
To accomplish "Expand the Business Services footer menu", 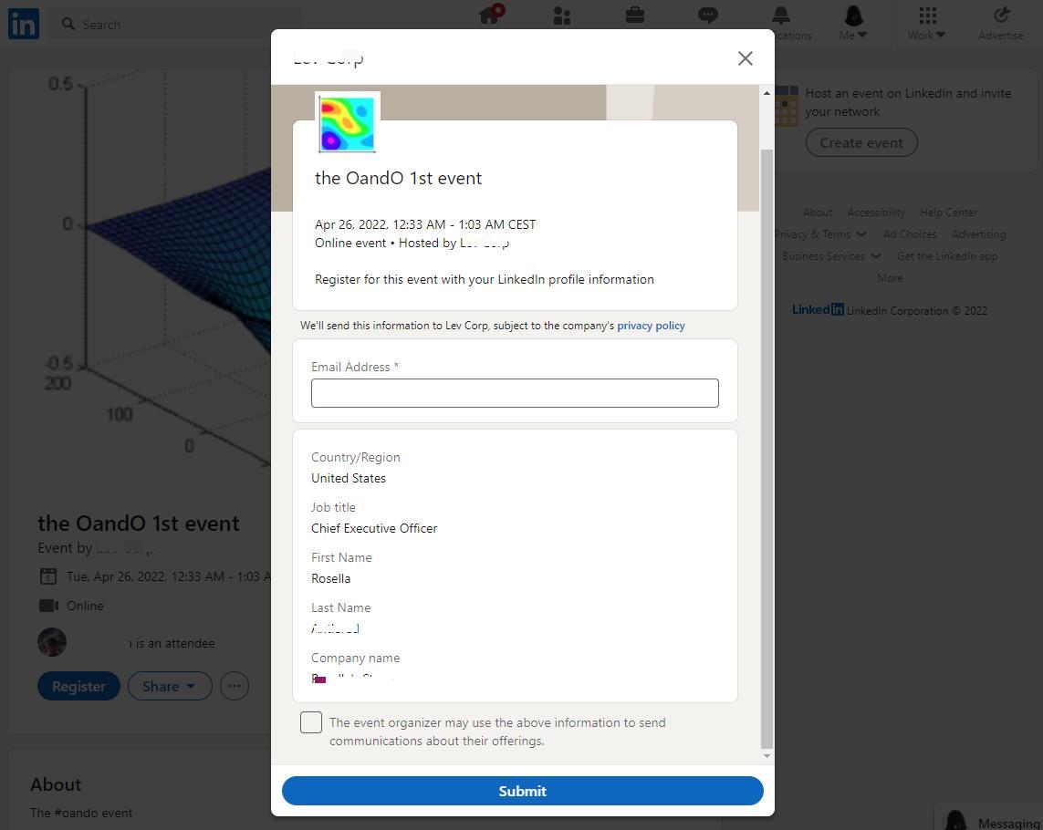I will click(830, 256).
